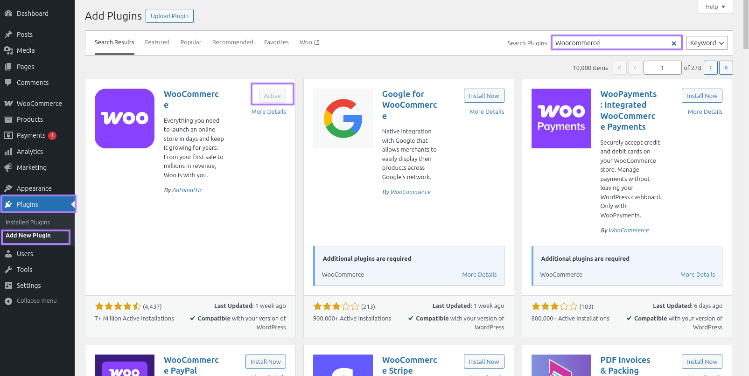Viewport: 749px width, 376px height.
Task: Click the Pages icon in sidebar
Action: click(8, 67)
